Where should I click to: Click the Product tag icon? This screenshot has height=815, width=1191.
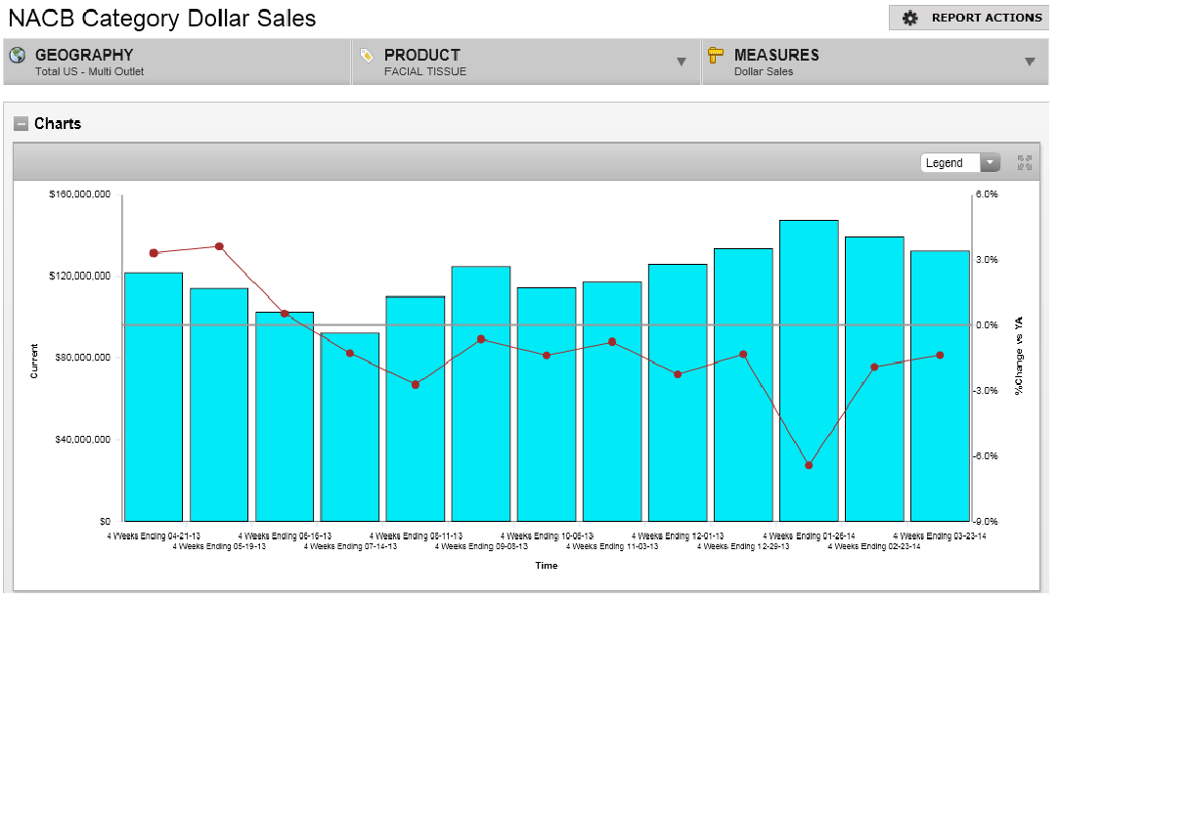tap(367, 56)
